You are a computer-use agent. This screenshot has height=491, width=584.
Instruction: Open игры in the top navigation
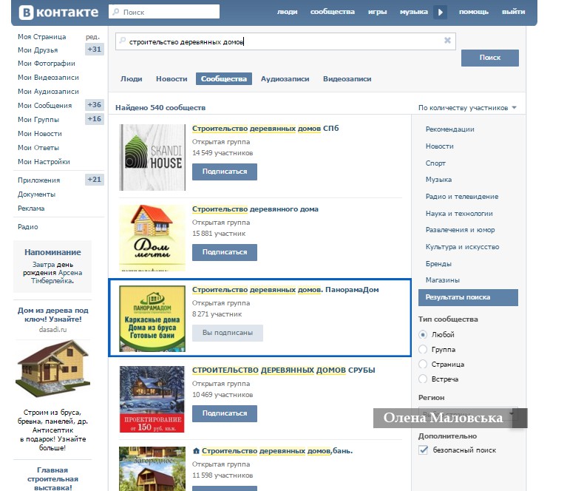click(377, 12)
